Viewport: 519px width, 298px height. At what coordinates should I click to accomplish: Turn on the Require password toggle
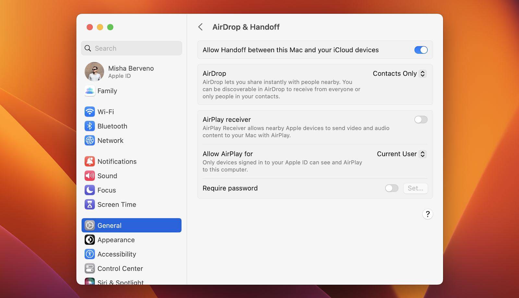[392, 188]
